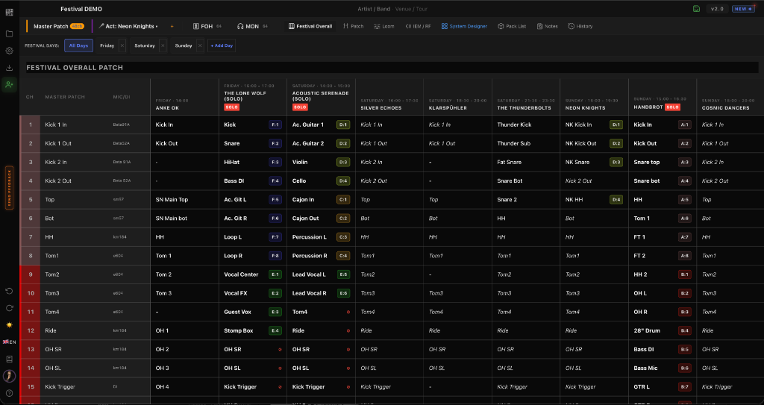Screen dimensions: 764x405
Task: Click SOLO badge next to Handbrot
Action: 672,107
